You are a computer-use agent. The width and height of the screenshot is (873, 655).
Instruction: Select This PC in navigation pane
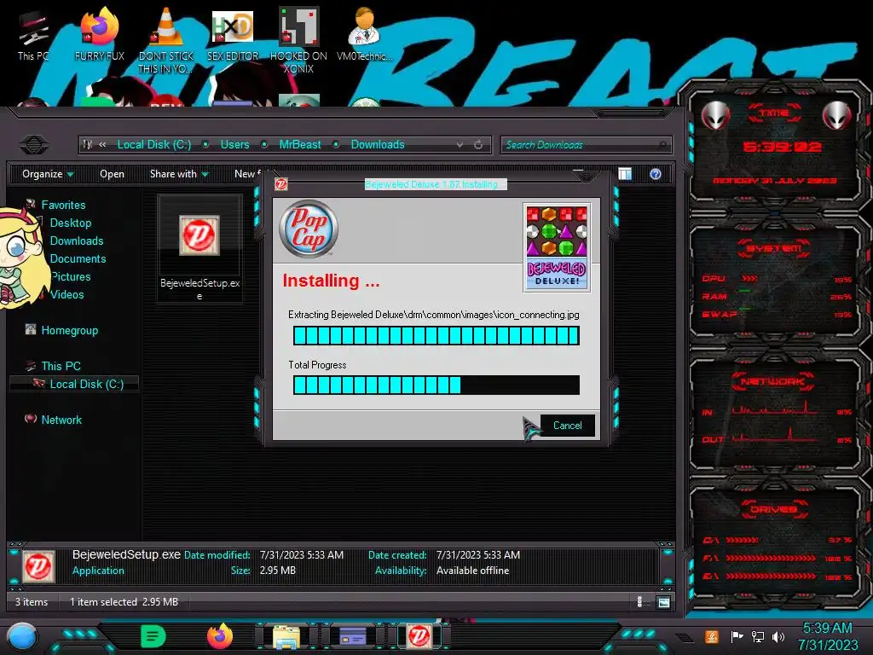(x=61, y=366)
